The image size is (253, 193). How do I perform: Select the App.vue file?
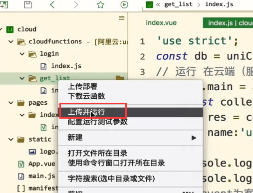[x=41, y=164]
